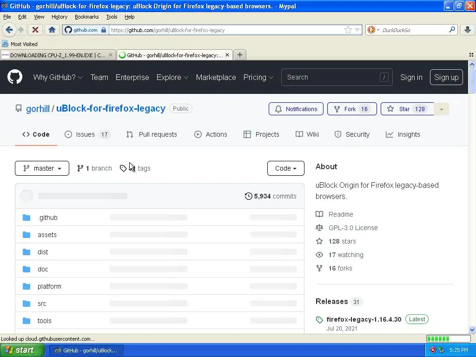476x357 pixels.
Task: Open the star lists dropdown caret
Action: click(x=442, y=109)
